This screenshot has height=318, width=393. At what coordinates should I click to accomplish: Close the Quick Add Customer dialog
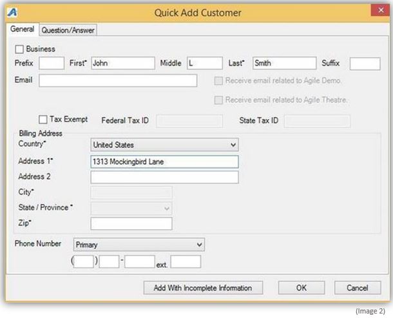click(x=381, y=10)
